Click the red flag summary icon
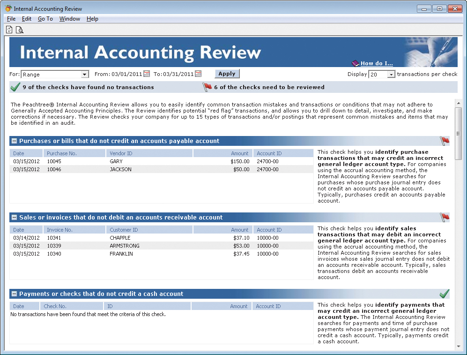 [207, 87]
